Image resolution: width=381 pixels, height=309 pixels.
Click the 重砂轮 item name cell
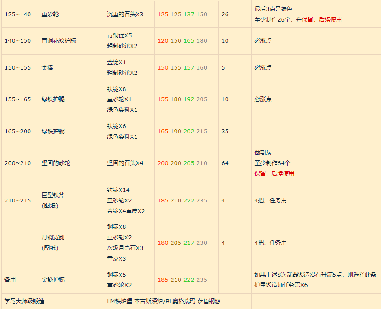point(50,14)
